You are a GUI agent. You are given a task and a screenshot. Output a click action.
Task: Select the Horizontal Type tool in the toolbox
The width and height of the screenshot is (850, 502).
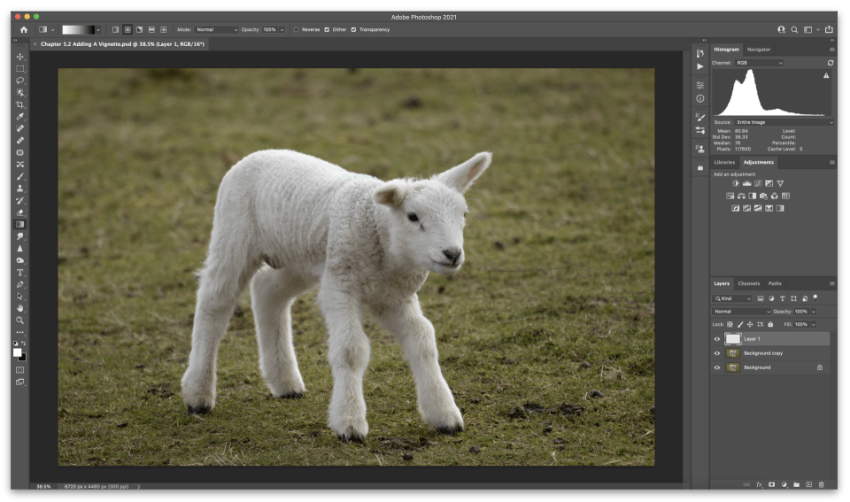tap(20, 272)
